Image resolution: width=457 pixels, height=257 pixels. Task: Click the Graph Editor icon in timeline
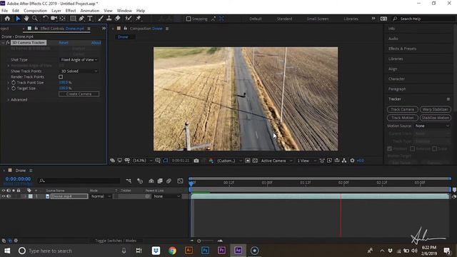click(180, 181)
